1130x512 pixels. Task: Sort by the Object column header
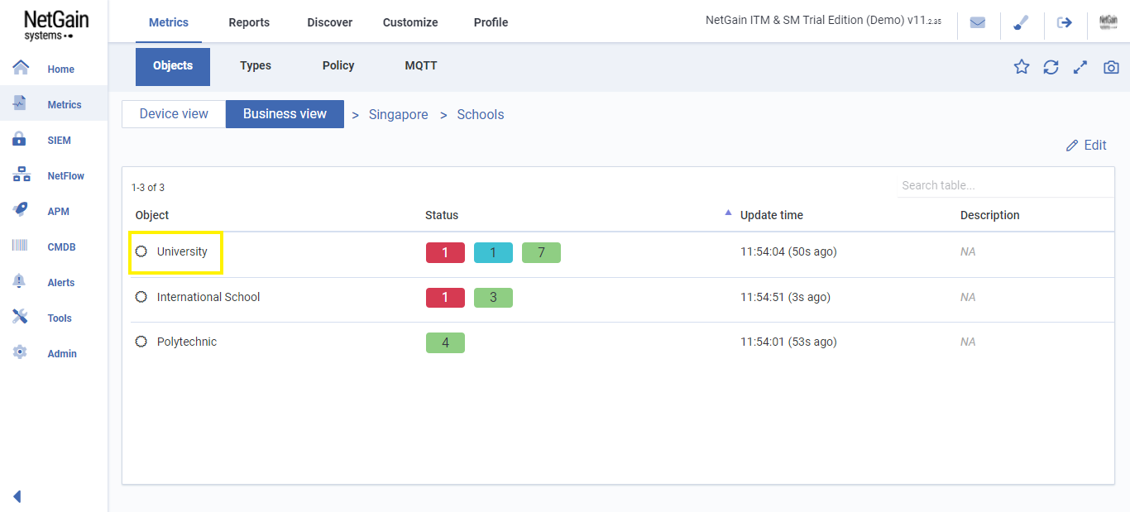(x=152, y=215)
